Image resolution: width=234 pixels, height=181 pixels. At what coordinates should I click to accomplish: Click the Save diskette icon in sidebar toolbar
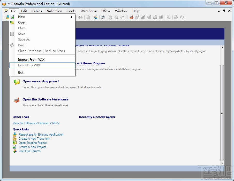click(12, 34)
